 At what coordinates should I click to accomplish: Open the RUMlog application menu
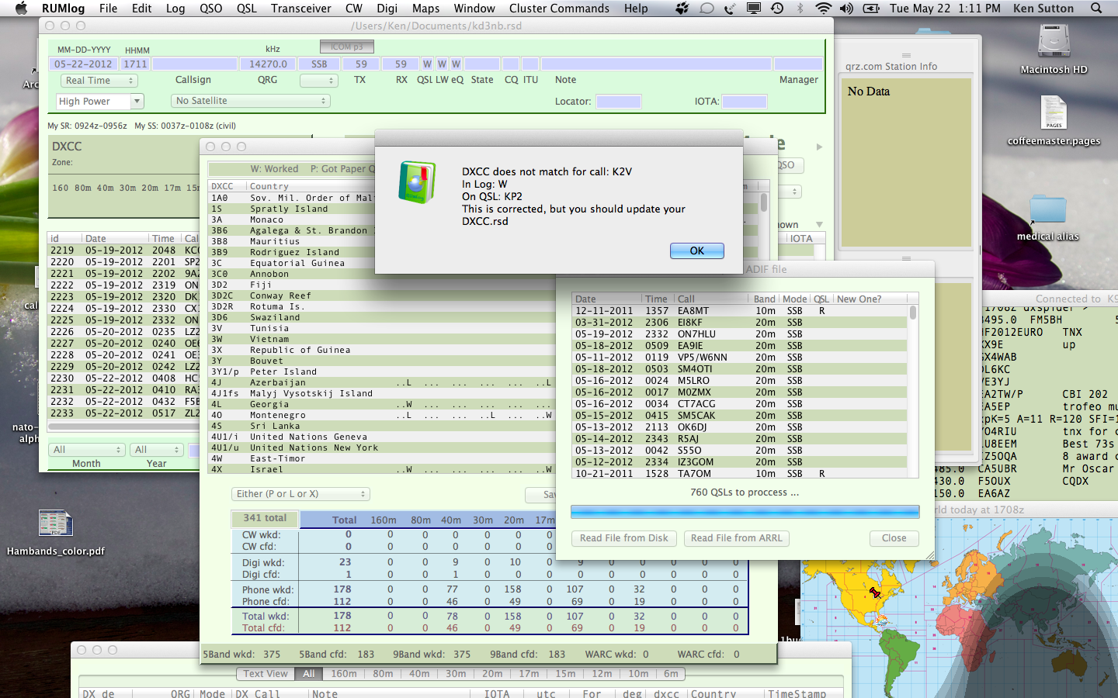click(x=64, y=8)
